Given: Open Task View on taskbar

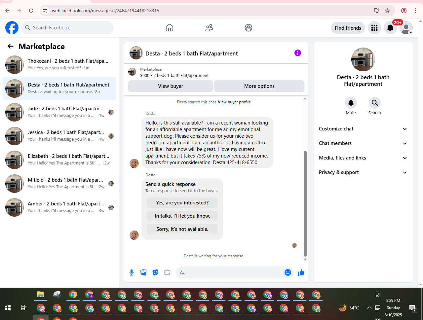Looking at the screenshot, I should point(24,308).
